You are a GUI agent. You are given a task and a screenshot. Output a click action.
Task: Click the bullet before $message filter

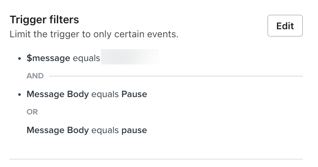[20, 58]
